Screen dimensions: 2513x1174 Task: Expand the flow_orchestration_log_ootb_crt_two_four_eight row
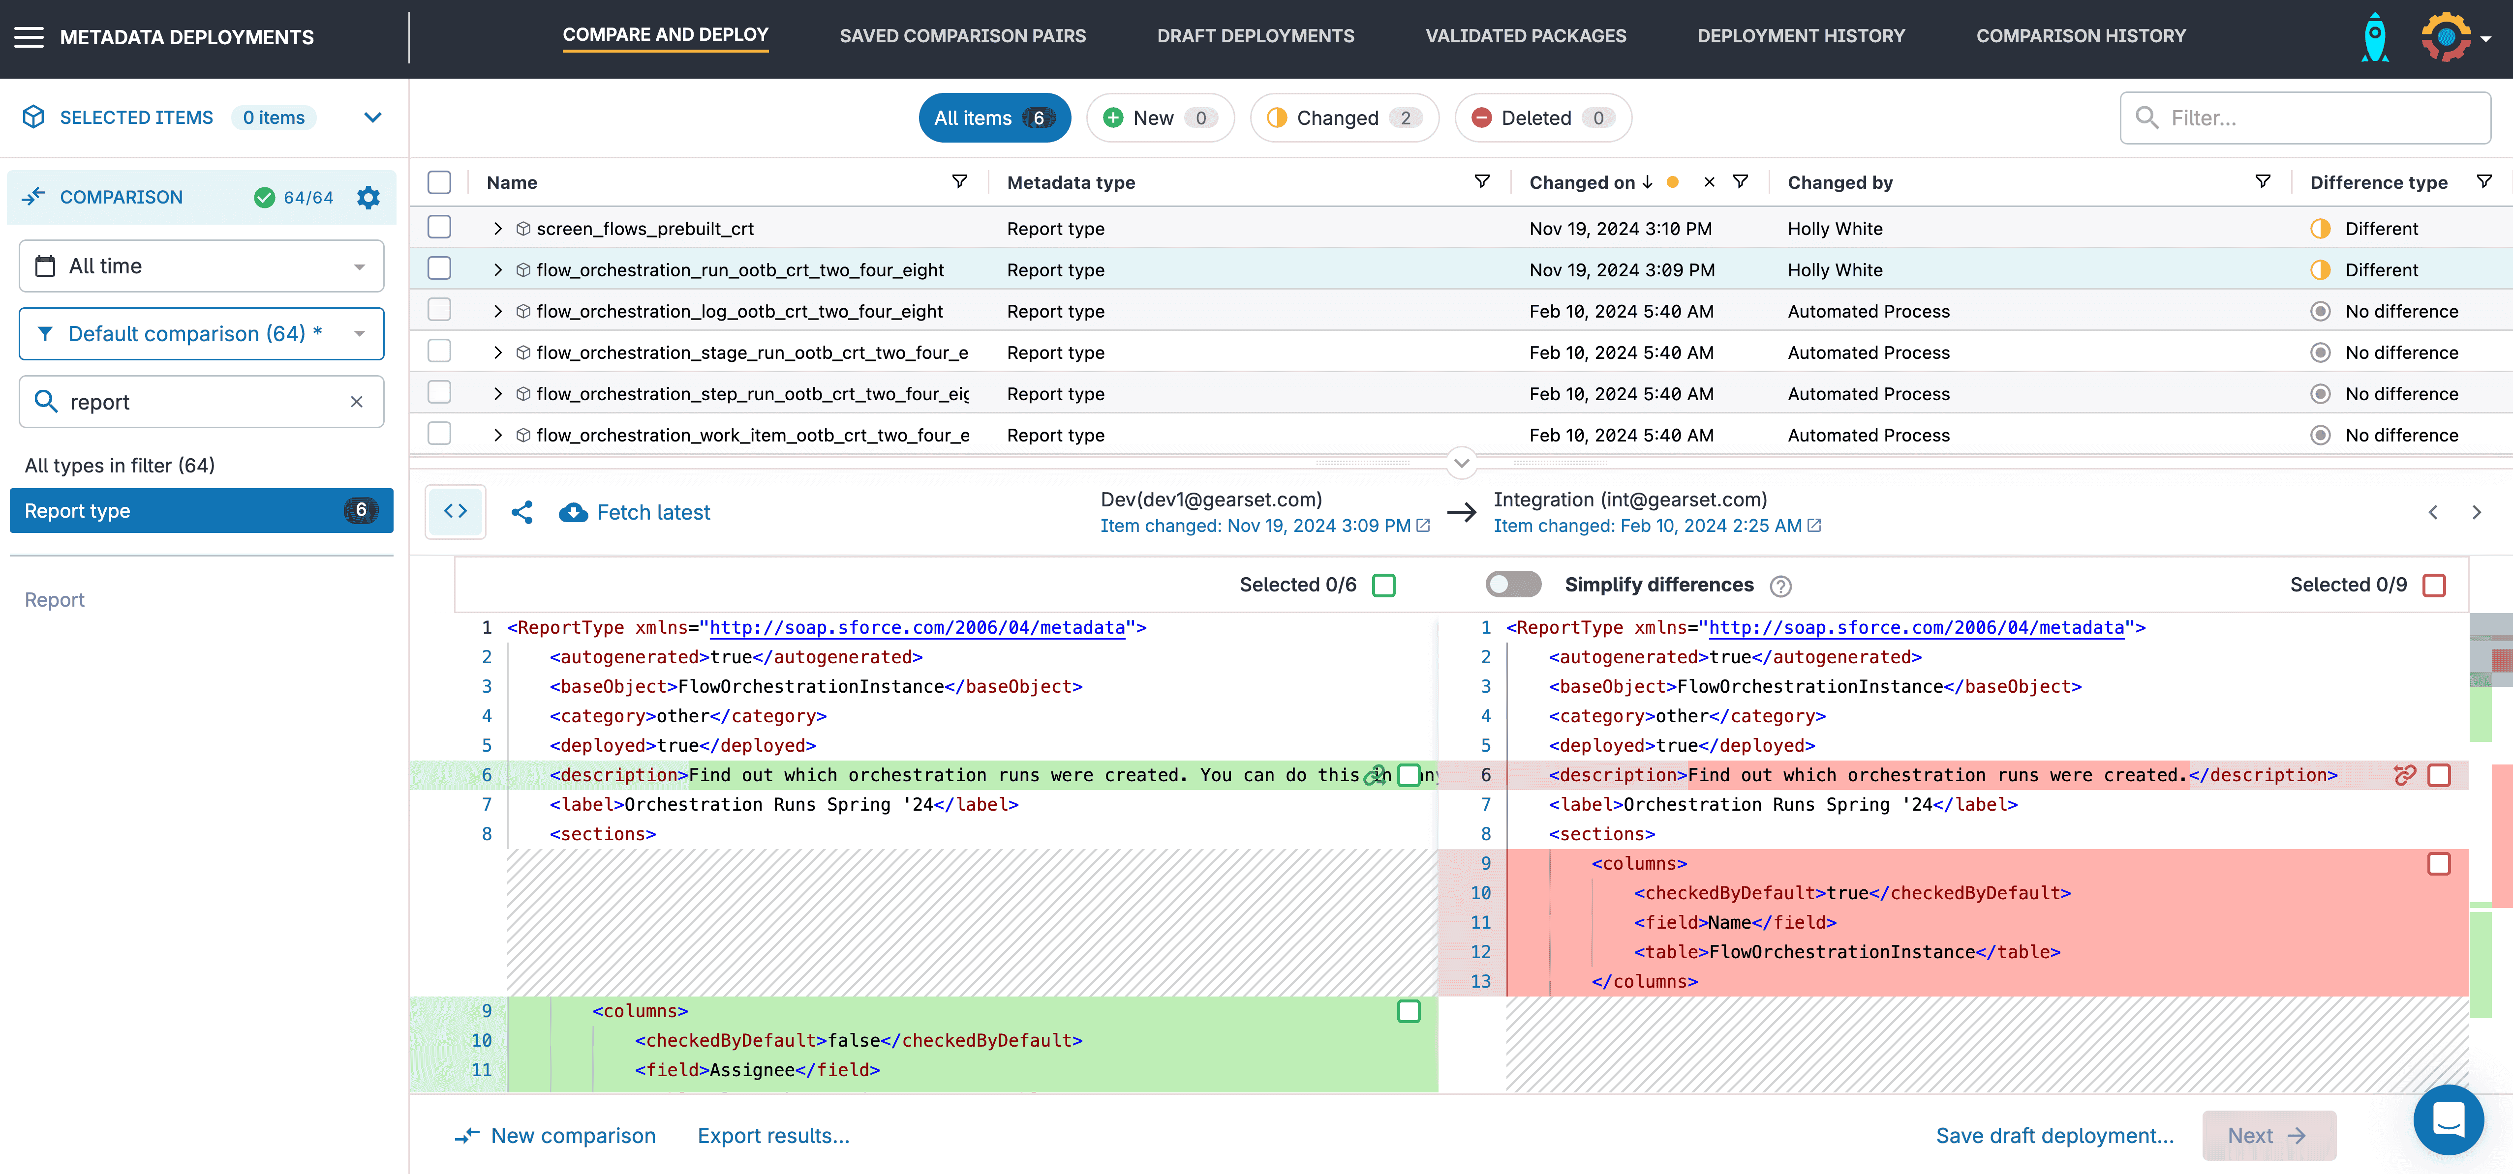click(497, 311)
